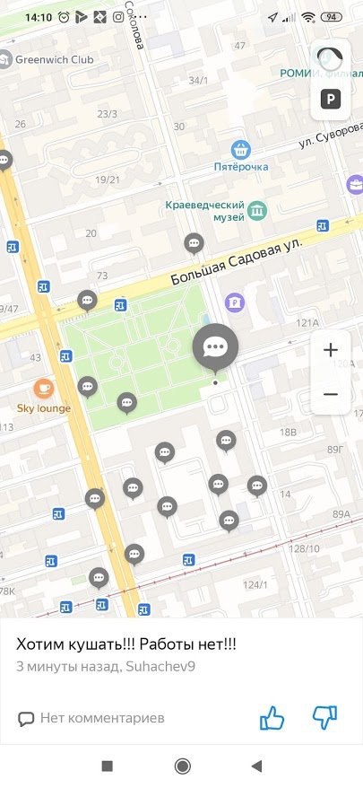Tap the Android home circle button

click(182, 766)
